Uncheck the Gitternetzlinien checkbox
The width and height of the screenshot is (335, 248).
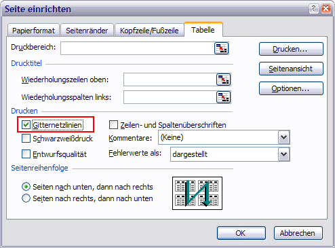pyautogui.click(x=26, y=125)
